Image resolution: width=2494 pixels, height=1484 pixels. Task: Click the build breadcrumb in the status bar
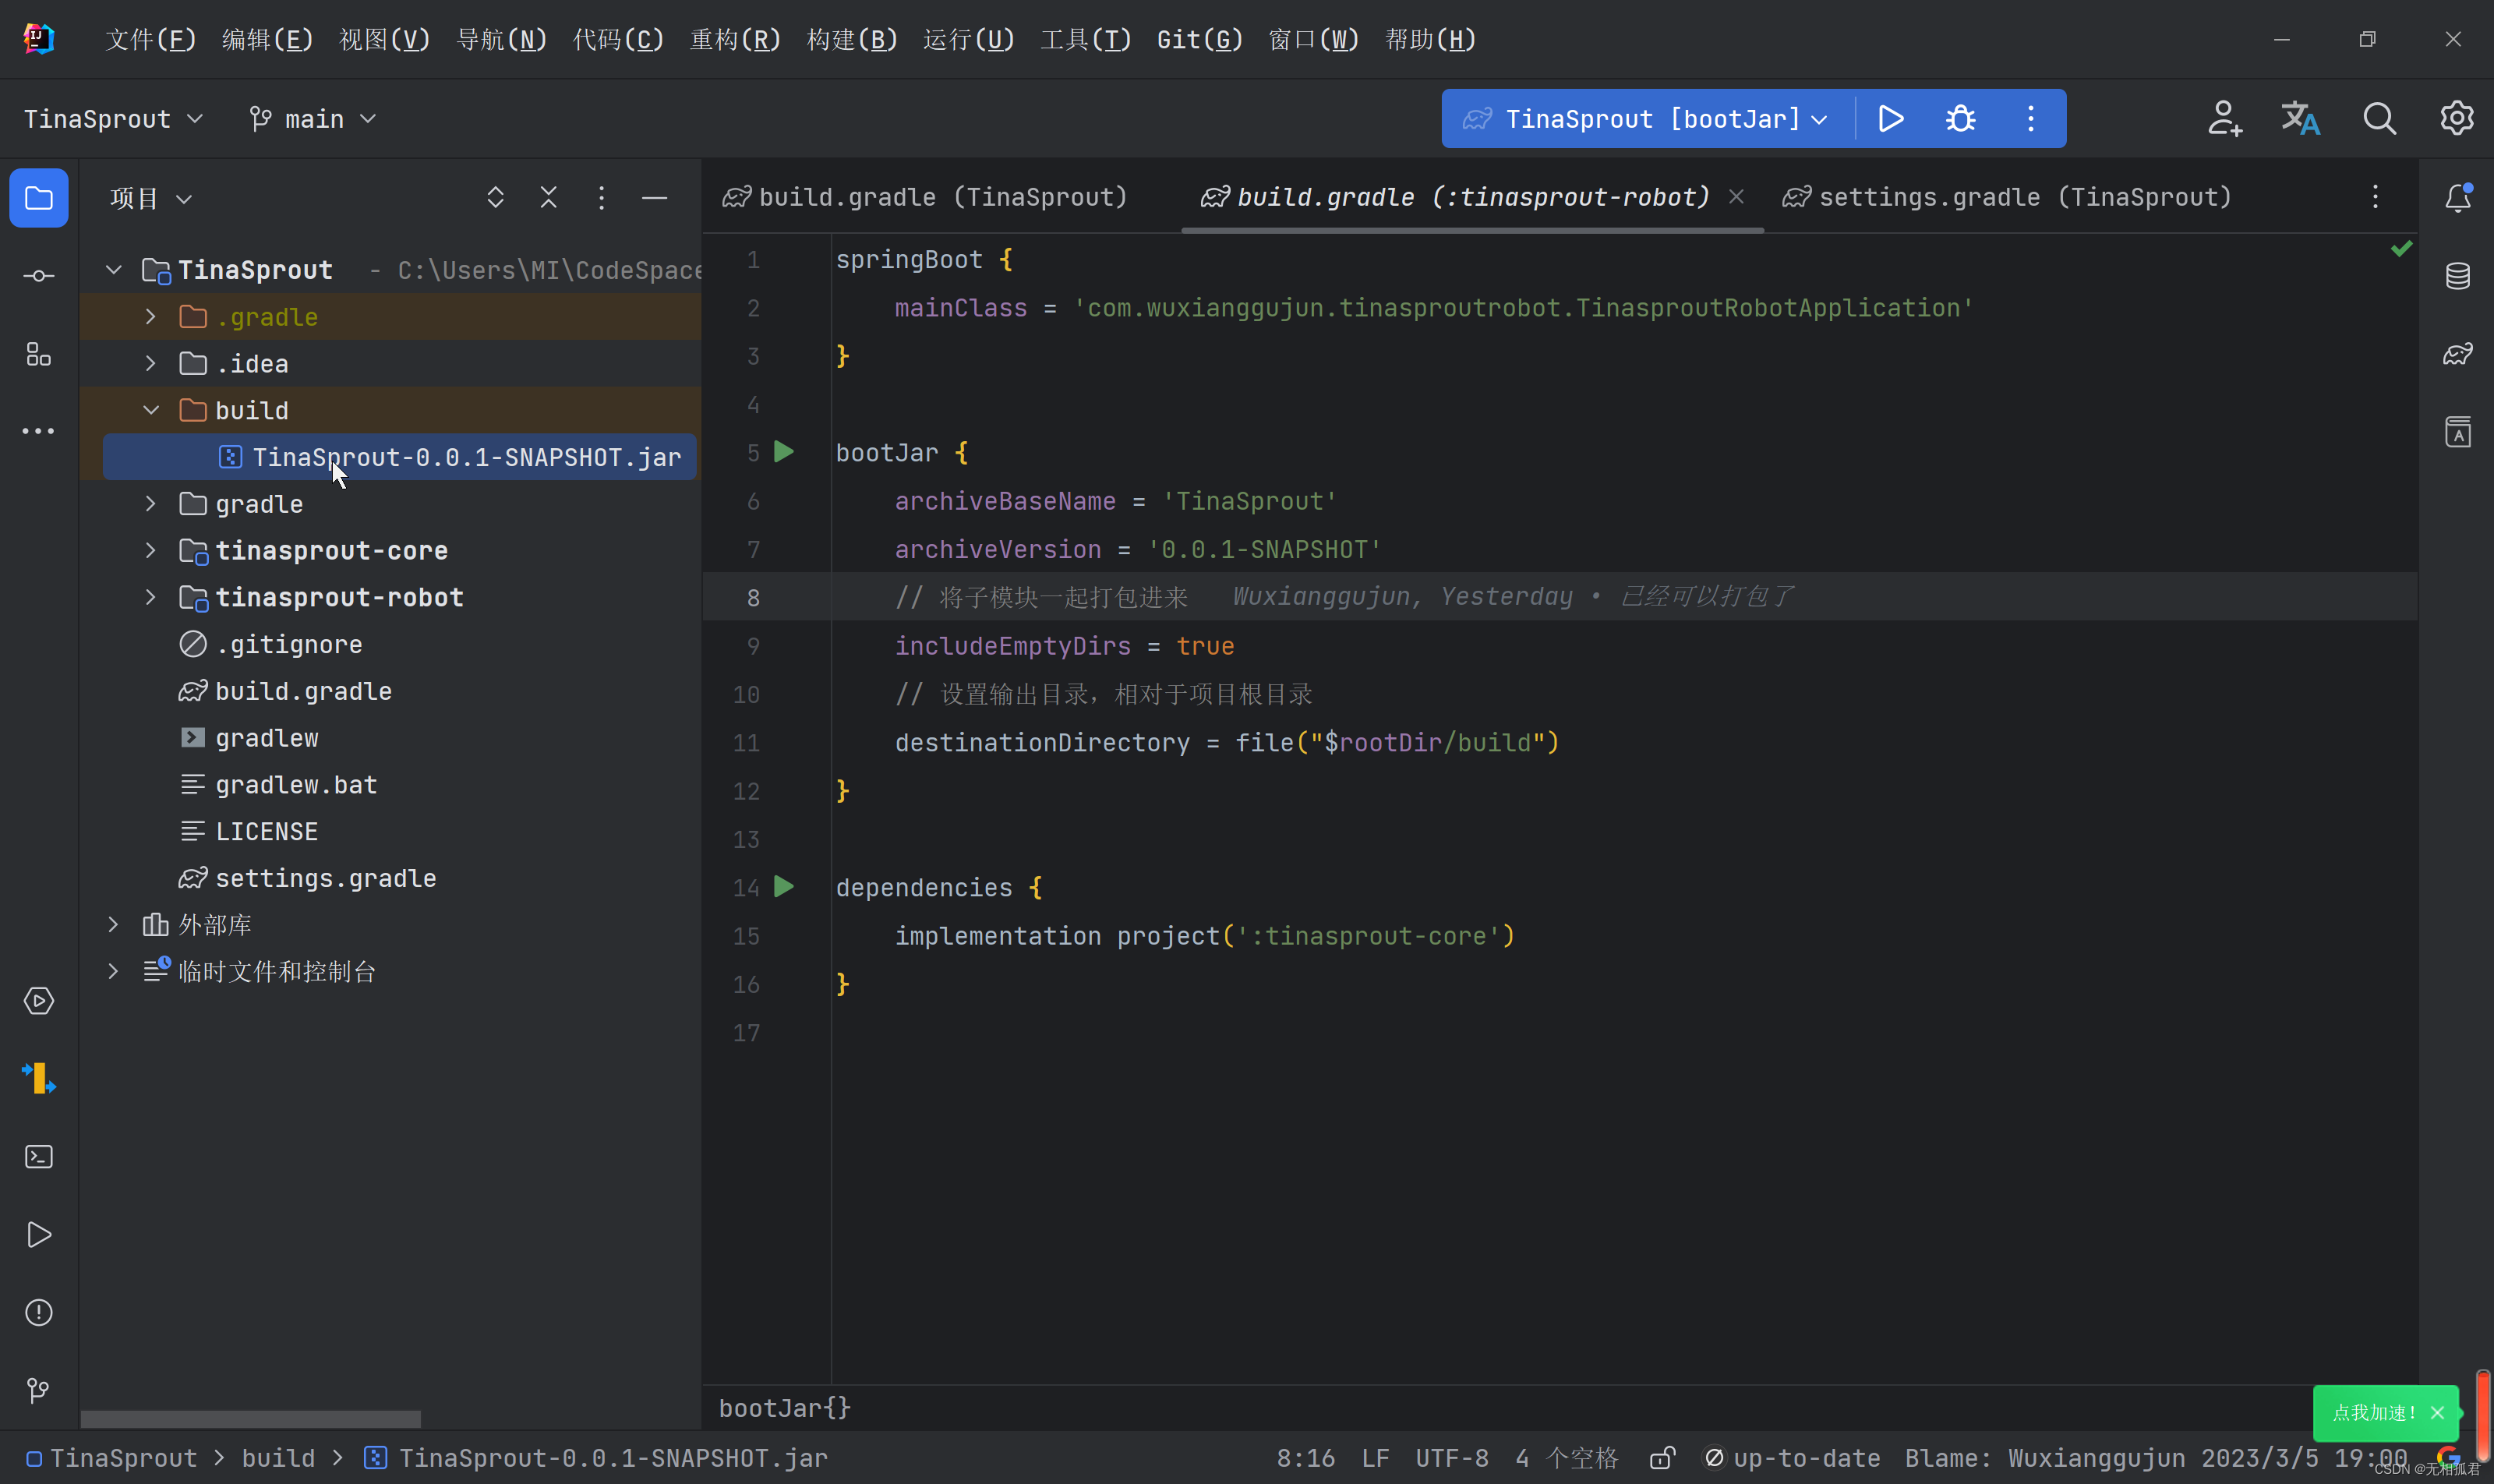coord(278,1458)
